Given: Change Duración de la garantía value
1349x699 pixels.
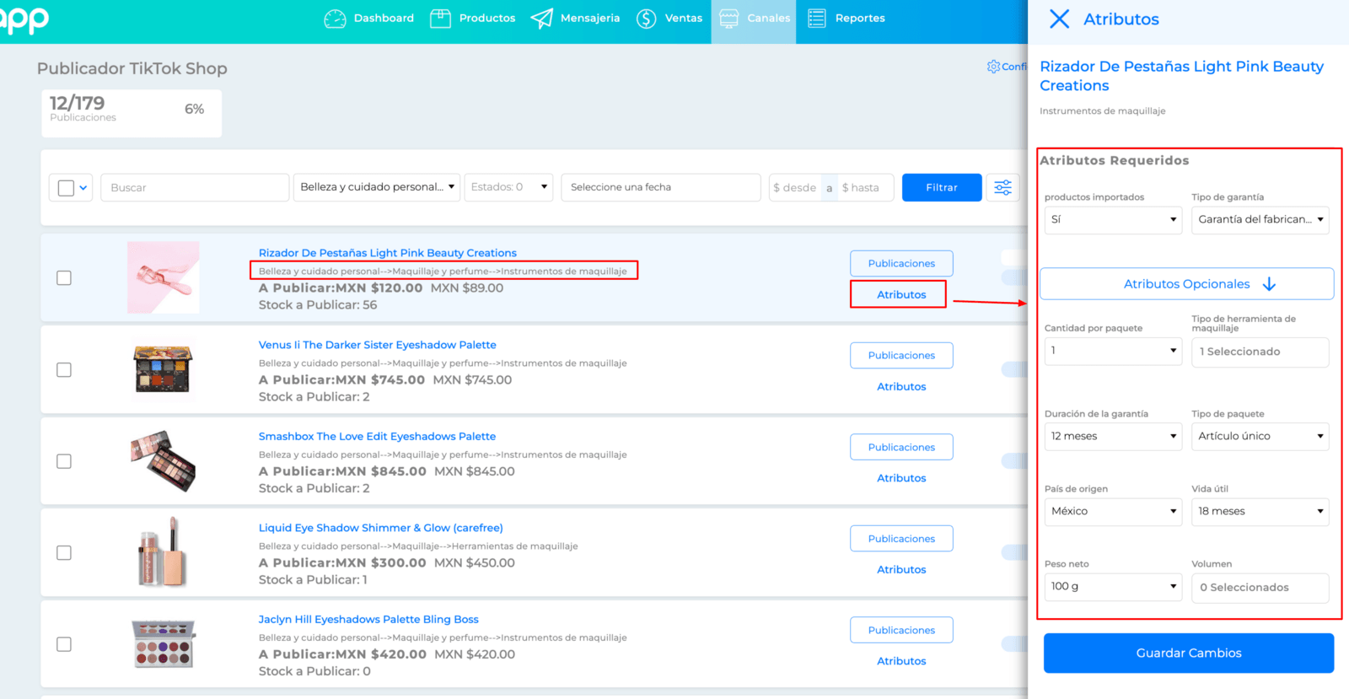Looking at the screenshot, I should click(x=1113, y=436).
